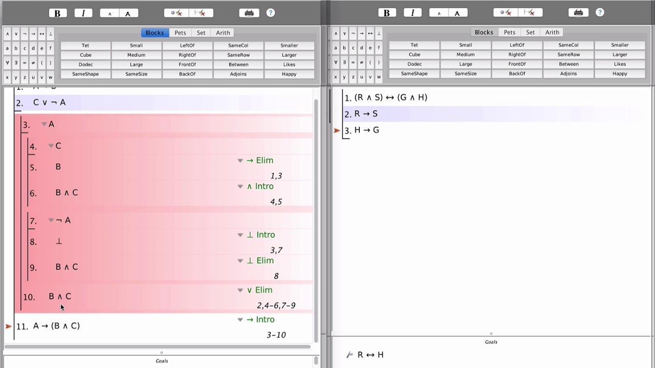Click the left window horizontal scrollbar
Screen dimensions: 655x368
(158, 347)
